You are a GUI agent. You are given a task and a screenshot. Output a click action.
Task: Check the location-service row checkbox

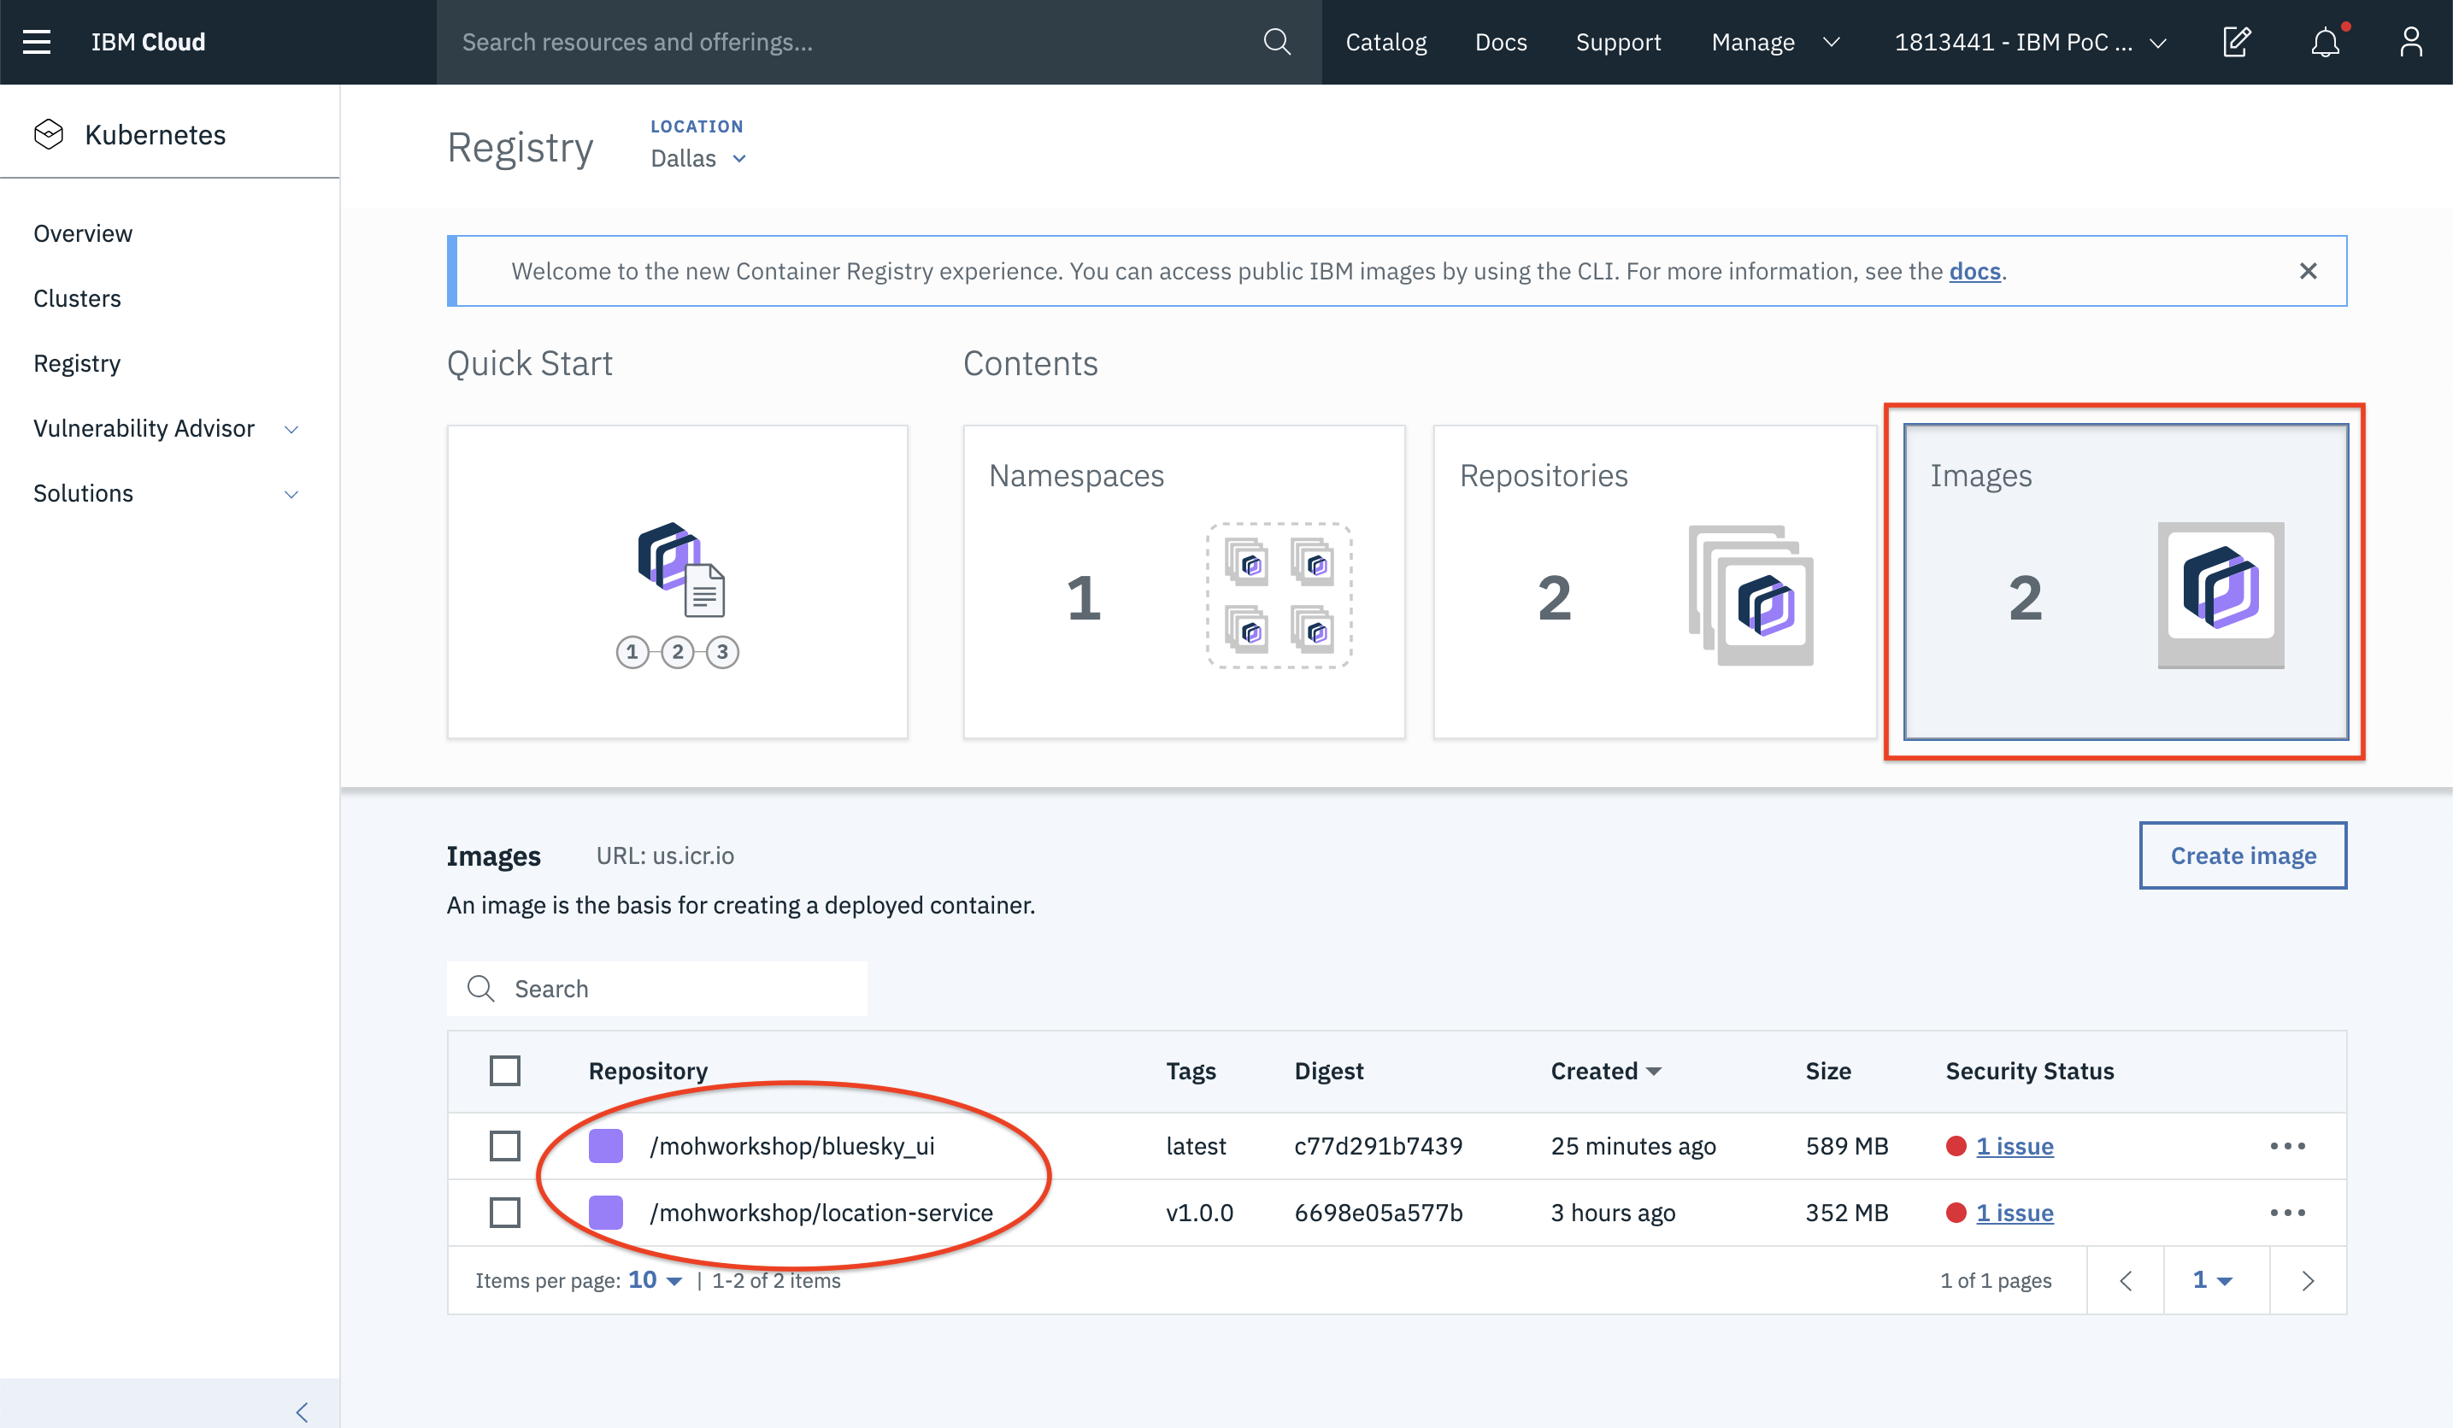click(x=504, y=1212)
